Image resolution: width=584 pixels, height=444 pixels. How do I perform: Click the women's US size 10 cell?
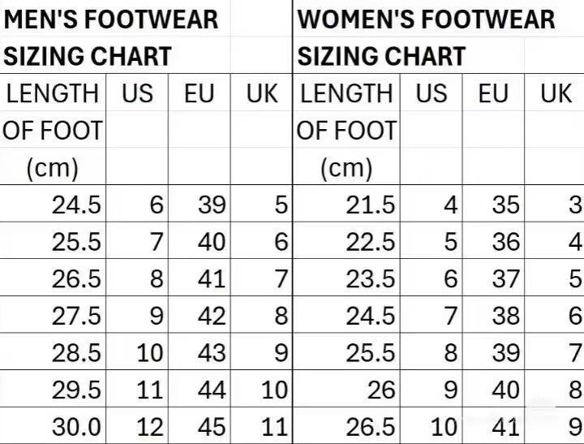coord(444,427)
